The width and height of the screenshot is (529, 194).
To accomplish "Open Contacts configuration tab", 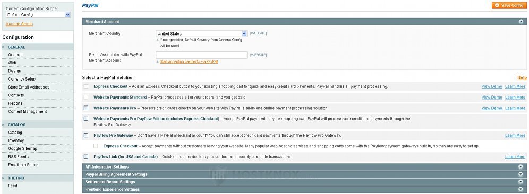I will click(38, 95).
